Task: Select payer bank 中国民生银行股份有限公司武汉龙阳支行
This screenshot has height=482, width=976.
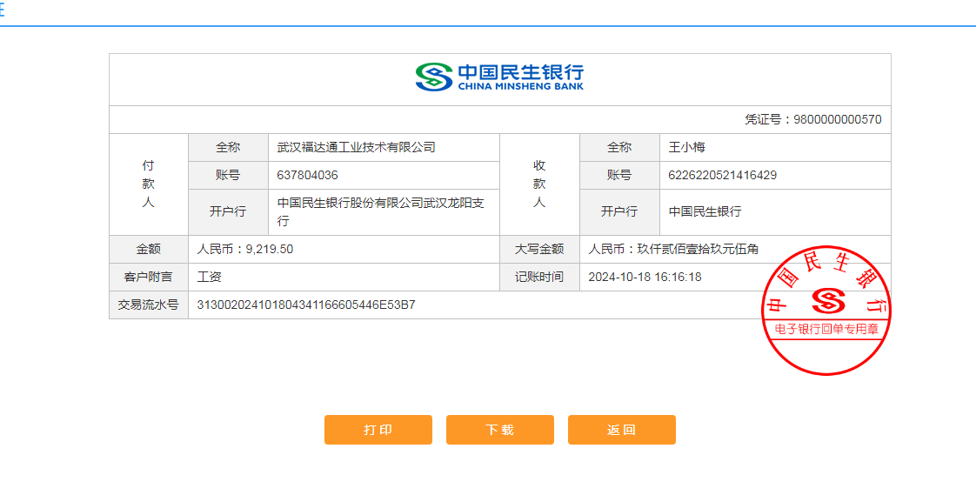Action: tap(380, 212)
